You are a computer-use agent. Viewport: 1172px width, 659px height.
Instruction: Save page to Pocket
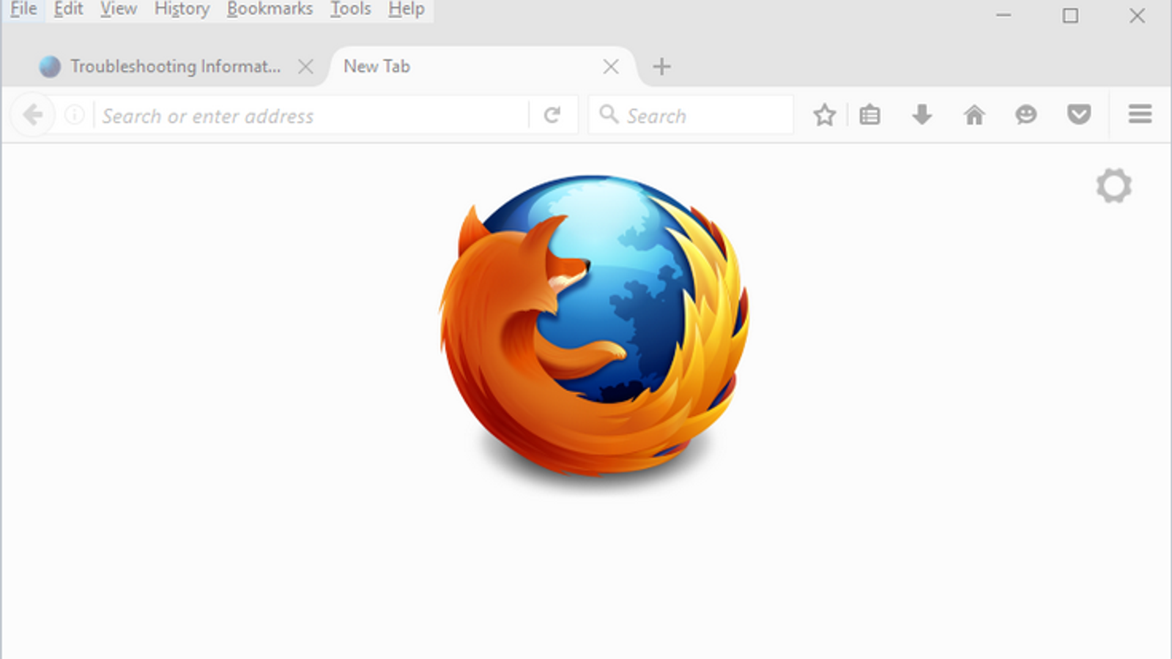pyautogui.click(x=1079, y=115)
